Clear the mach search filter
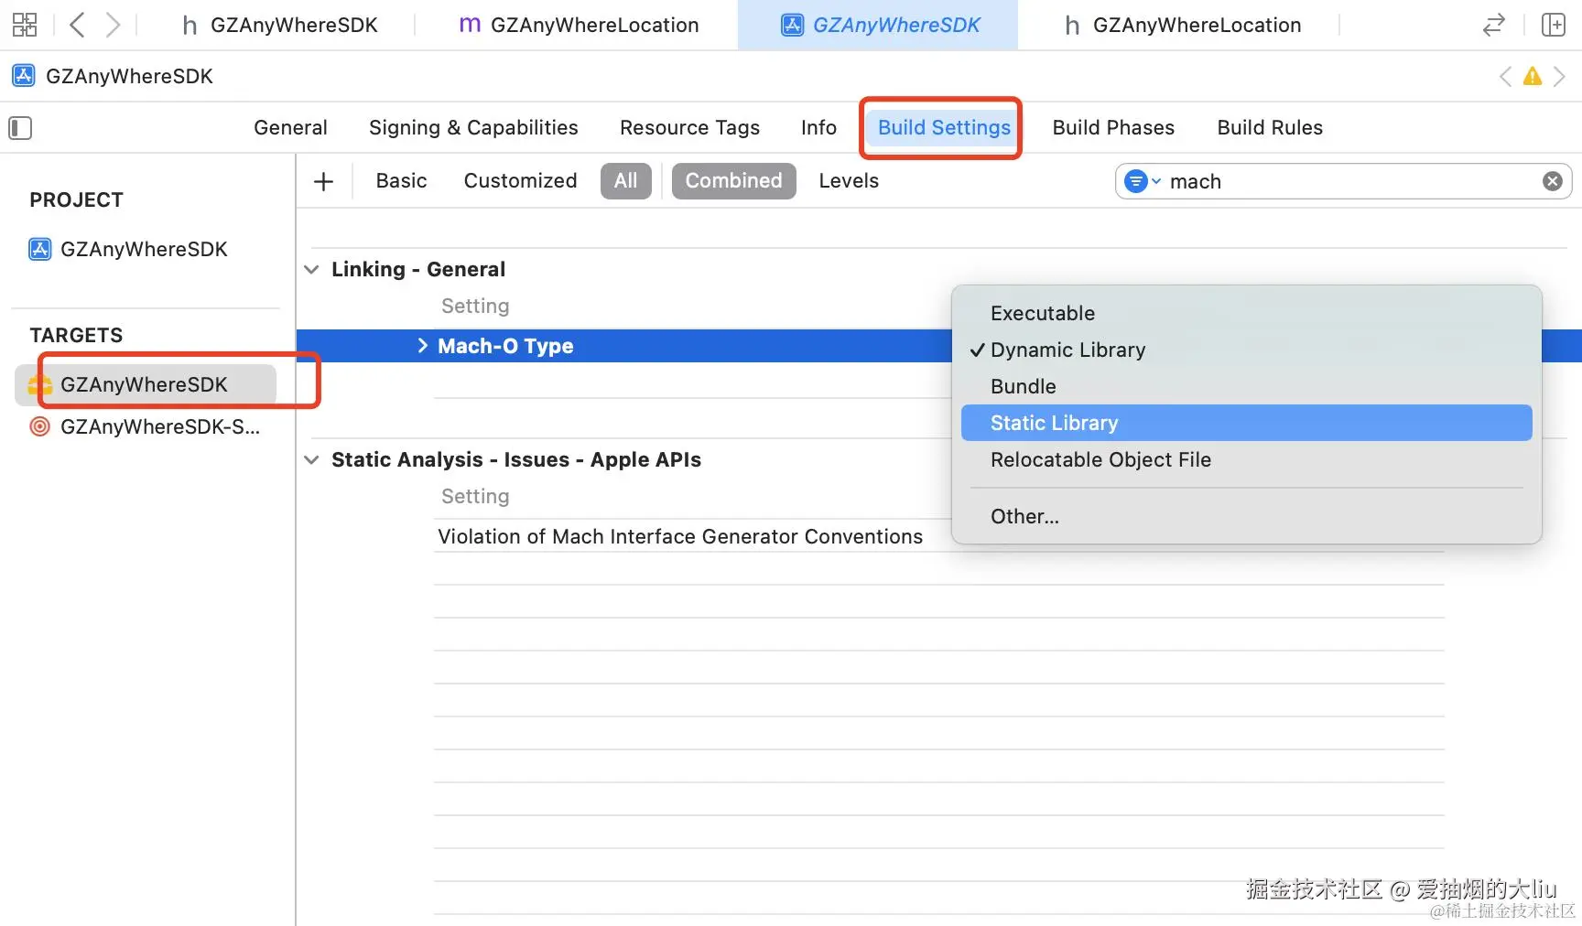The image size is (1582, 926). [1552, 181]
